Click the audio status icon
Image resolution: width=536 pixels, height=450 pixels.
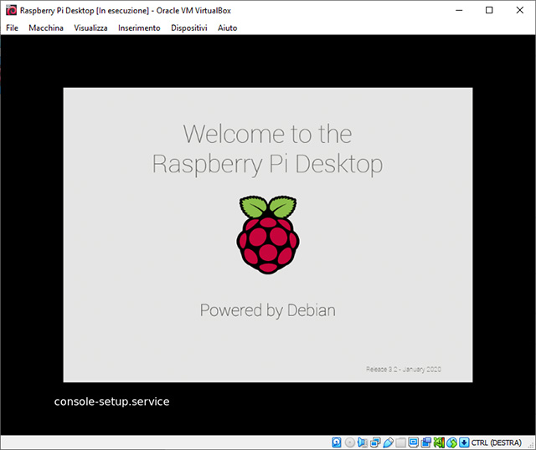(x=363, y=442)
